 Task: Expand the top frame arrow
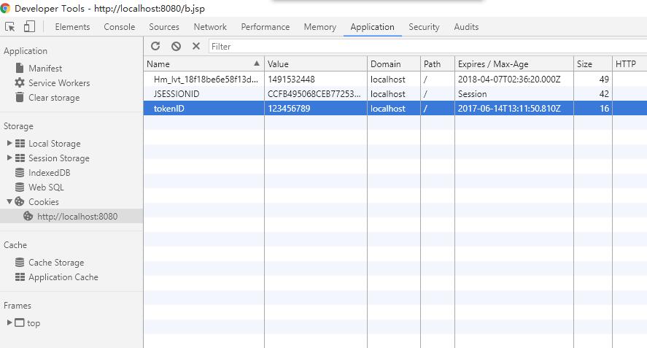tap(9, 322)
